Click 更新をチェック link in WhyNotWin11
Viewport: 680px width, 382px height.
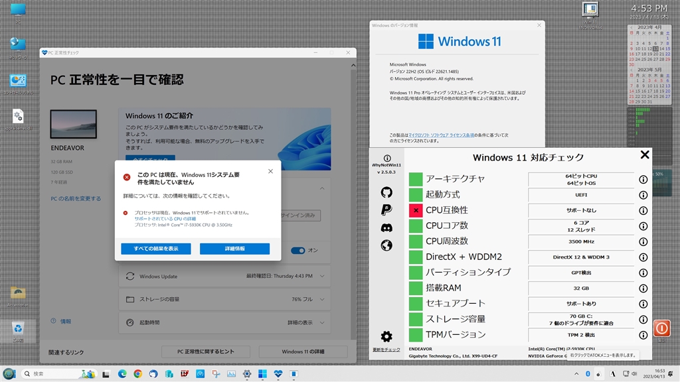[x=386, y=350]
